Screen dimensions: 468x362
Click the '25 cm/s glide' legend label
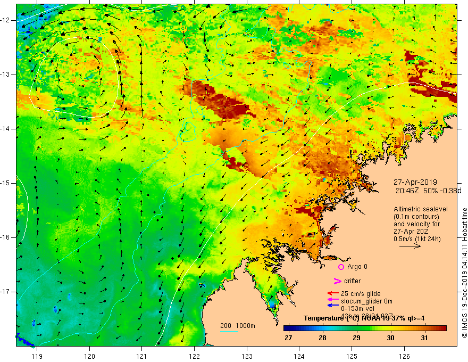point(361,294)
